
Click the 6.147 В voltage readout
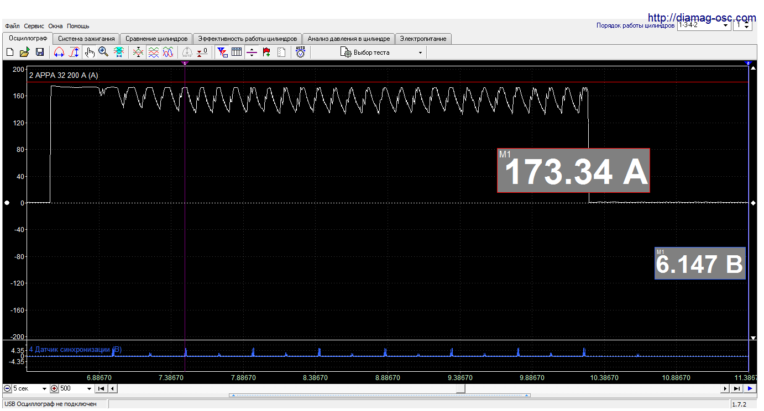[x=700, y=263]
